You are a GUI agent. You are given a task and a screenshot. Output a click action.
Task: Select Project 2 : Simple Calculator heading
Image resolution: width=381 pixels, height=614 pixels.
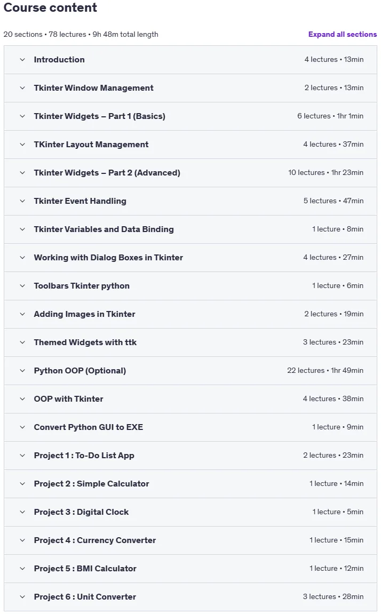(x=91, y=484)
